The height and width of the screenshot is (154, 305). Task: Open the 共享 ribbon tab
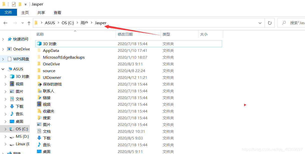(41, 12)
